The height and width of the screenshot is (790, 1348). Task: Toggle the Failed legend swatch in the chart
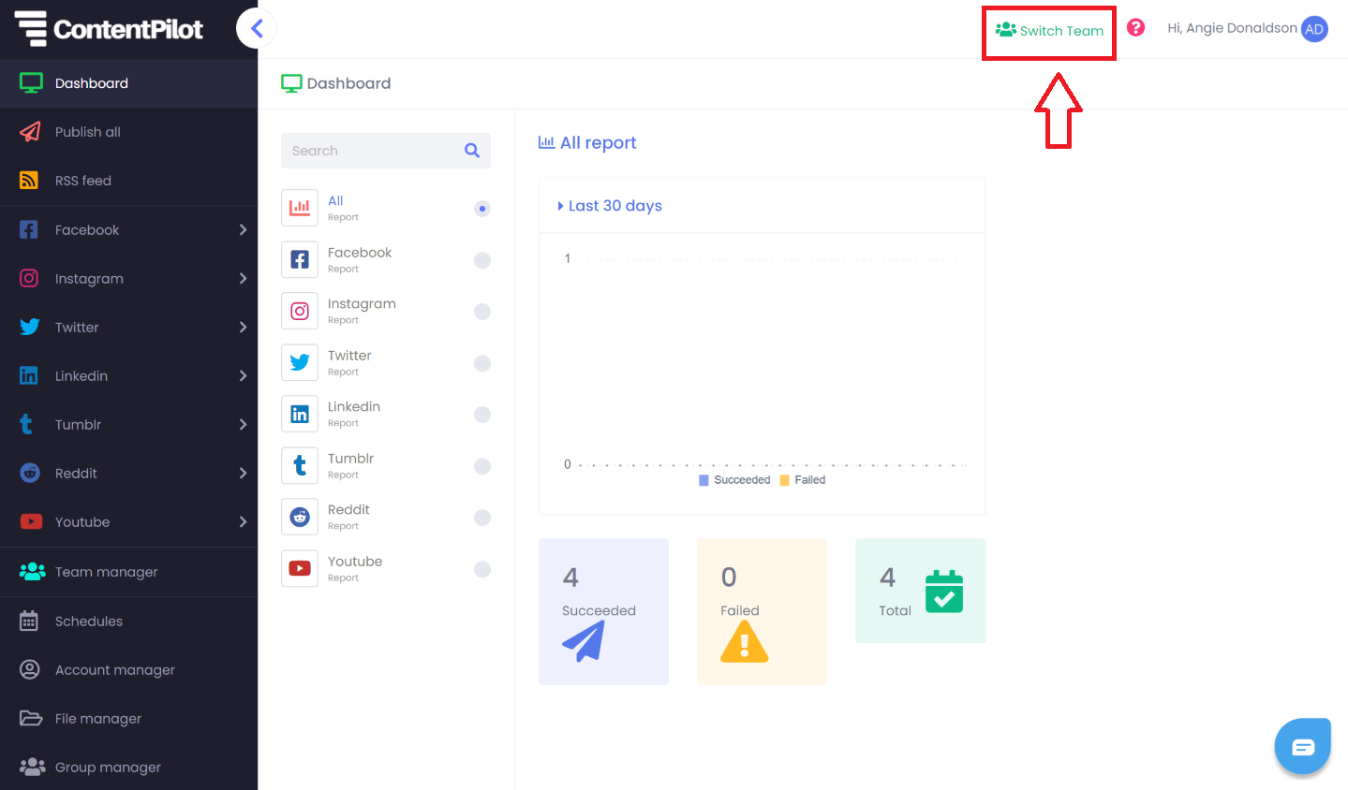click(x=785, y=480)
